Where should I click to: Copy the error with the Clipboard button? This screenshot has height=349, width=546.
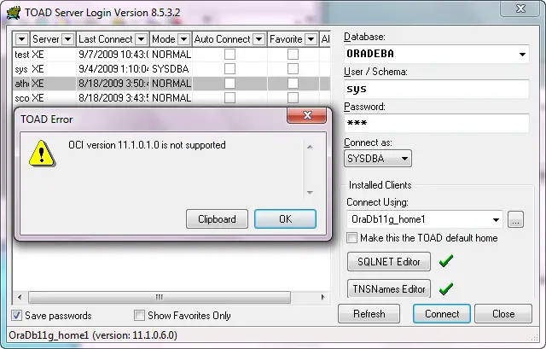tap(217, 219)
